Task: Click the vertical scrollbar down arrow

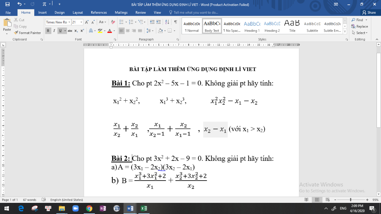Action: click(378, 194)
